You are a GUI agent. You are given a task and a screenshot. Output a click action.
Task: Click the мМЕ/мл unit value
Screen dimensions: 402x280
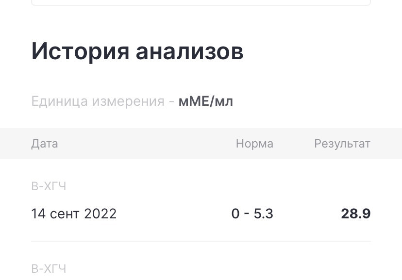pyautogui.click(x=206, y=101)
